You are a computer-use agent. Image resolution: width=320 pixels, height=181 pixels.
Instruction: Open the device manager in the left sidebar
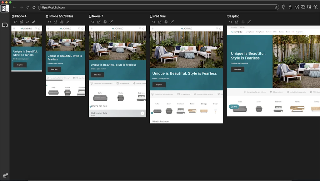pyautogui.click(x=5, y=24)
